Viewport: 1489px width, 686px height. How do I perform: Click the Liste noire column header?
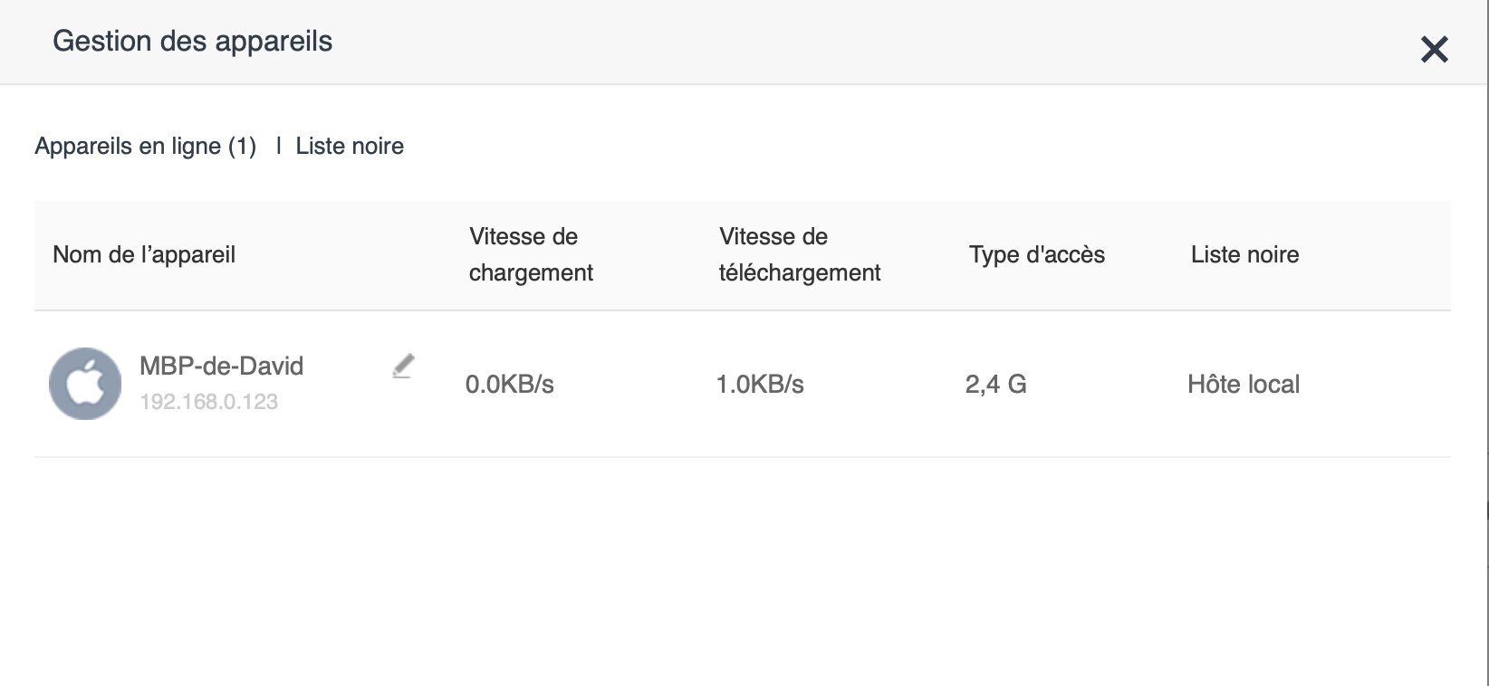coord(1244,255)
